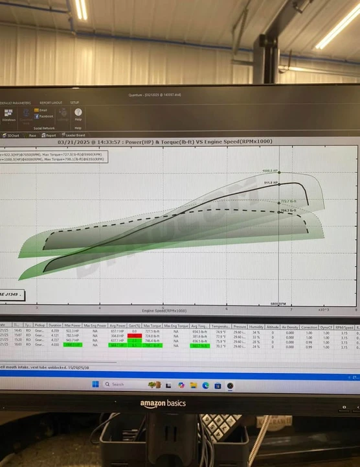Screen dimensions: 360x467
Task: Open the Setup ribbon tab
Action: point(74,102)
